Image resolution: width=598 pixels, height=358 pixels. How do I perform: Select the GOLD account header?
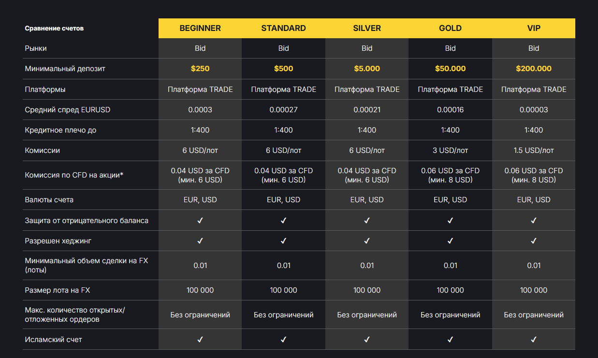[x=450, y=28]
